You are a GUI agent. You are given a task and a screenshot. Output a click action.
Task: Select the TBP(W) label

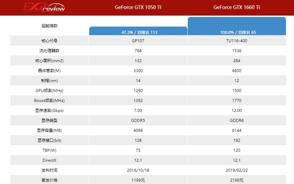click(50, 150)
